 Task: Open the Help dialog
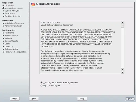(15, 99)
